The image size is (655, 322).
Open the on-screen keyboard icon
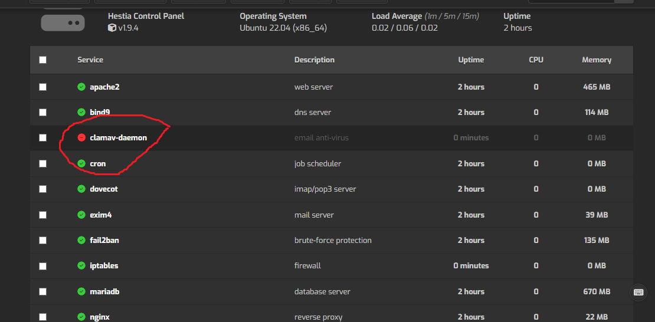[x=638, y=292]
